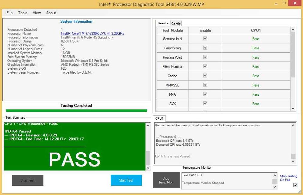Toggle the Cache enable checkbox

click(205, 76)
